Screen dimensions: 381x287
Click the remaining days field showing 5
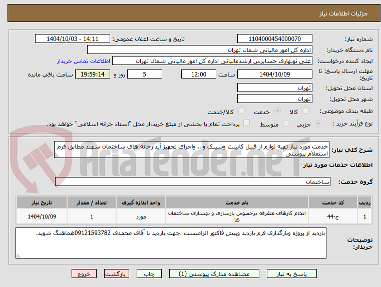point(145,74)
